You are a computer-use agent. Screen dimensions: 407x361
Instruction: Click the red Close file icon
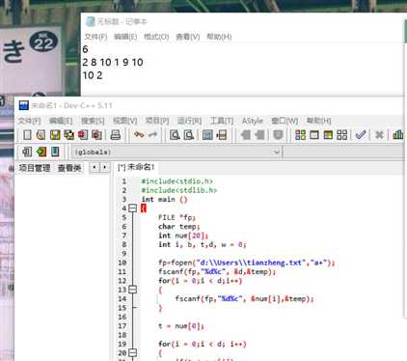tap(83, 135)
